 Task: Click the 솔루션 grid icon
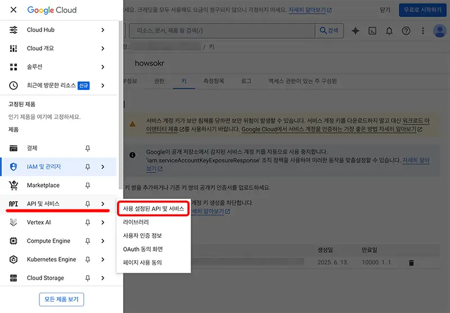click(x=13, y=67)
